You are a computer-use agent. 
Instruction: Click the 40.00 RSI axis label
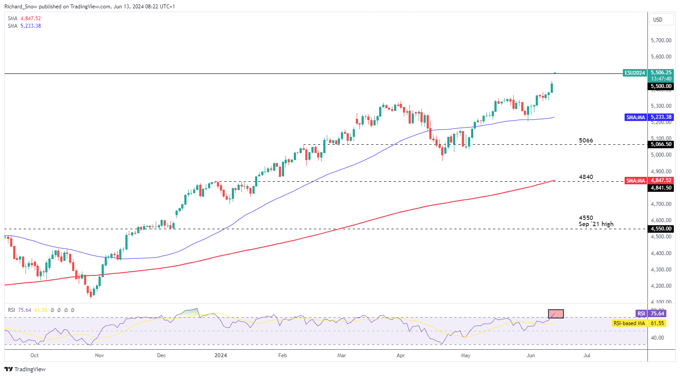pyautogui.click(x=657, y=338)
